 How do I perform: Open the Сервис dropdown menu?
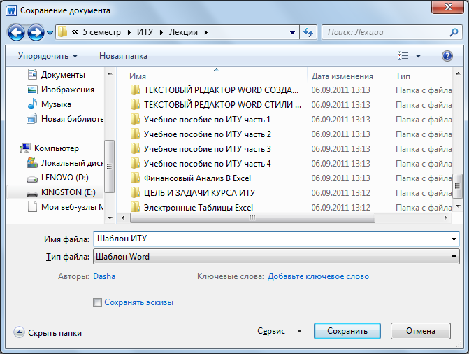tap(280, 331)
